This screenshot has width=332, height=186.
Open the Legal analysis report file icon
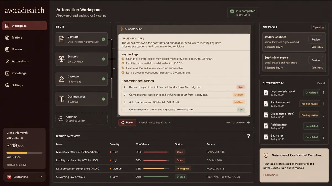[x=266, y=93]
